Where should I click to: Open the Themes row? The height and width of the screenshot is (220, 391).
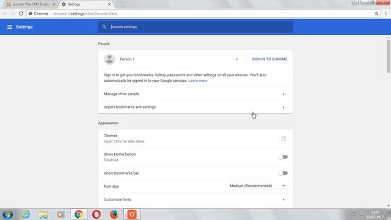195,139
